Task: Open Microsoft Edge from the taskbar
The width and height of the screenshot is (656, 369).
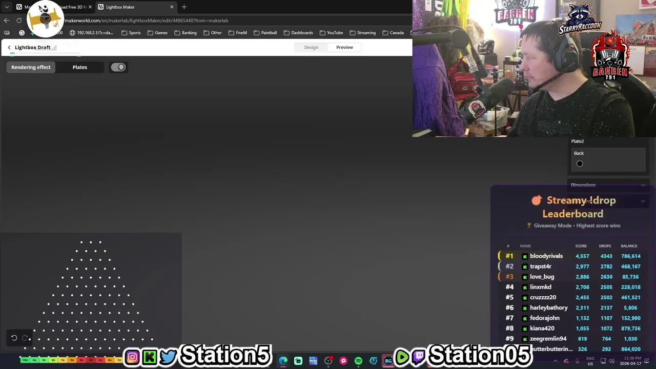Action: [283, 361]
